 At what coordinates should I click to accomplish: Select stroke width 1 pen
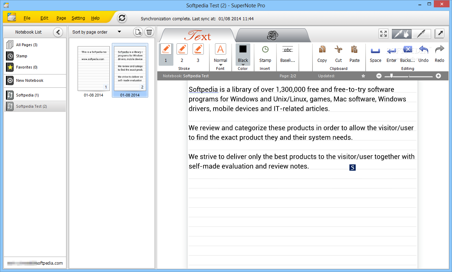coord(166,54)
